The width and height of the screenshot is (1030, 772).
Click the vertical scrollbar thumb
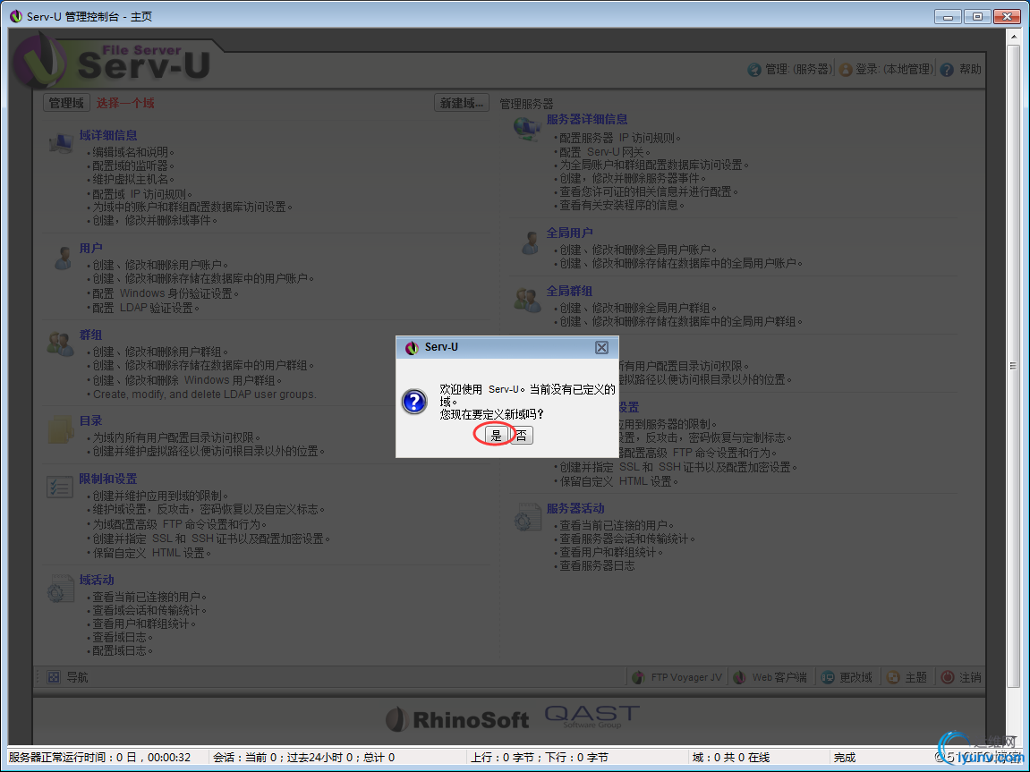pyautogui.click(x=1012, y=365)
